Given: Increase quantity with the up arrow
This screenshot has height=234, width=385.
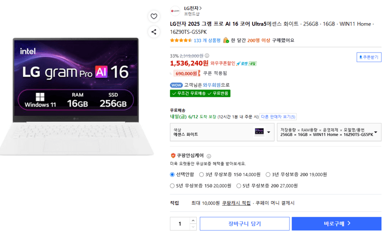Looking at the screenshot, I should point(193,221).
